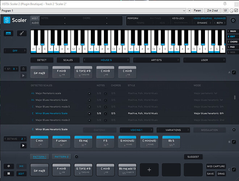Increase ST semitone value
The width and height of the screenshot is (239, 181).
tap(17, 69)
